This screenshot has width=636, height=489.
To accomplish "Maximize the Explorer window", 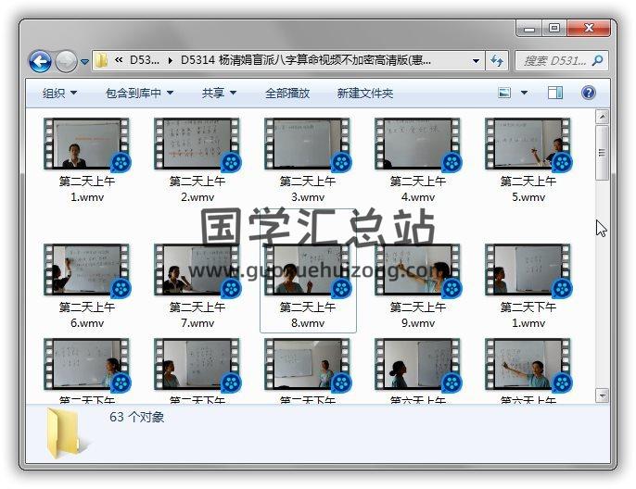I will click(x=554, y=29).
